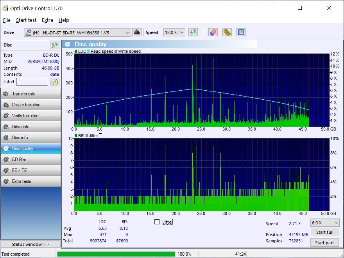Click the eraser icon in toolbar
Viewport: 344px width, 258px height.
click(213, 32)
